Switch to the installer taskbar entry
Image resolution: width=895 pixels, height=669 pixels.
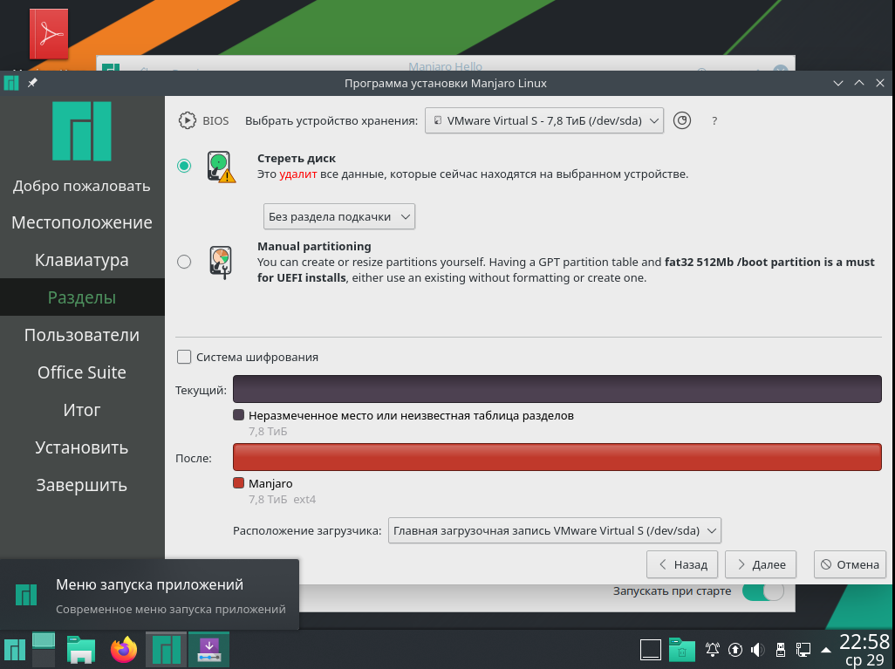click(208, 650)
